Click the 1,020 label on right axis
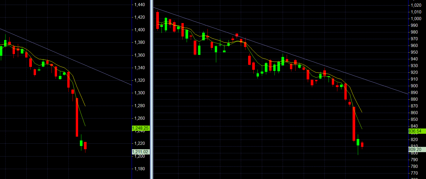Screen dimensions: 426x179 coord(416,5)
